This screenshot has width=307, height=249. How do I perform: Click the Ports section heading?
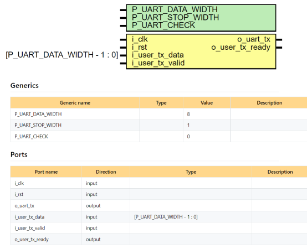[x=19, y=154]
